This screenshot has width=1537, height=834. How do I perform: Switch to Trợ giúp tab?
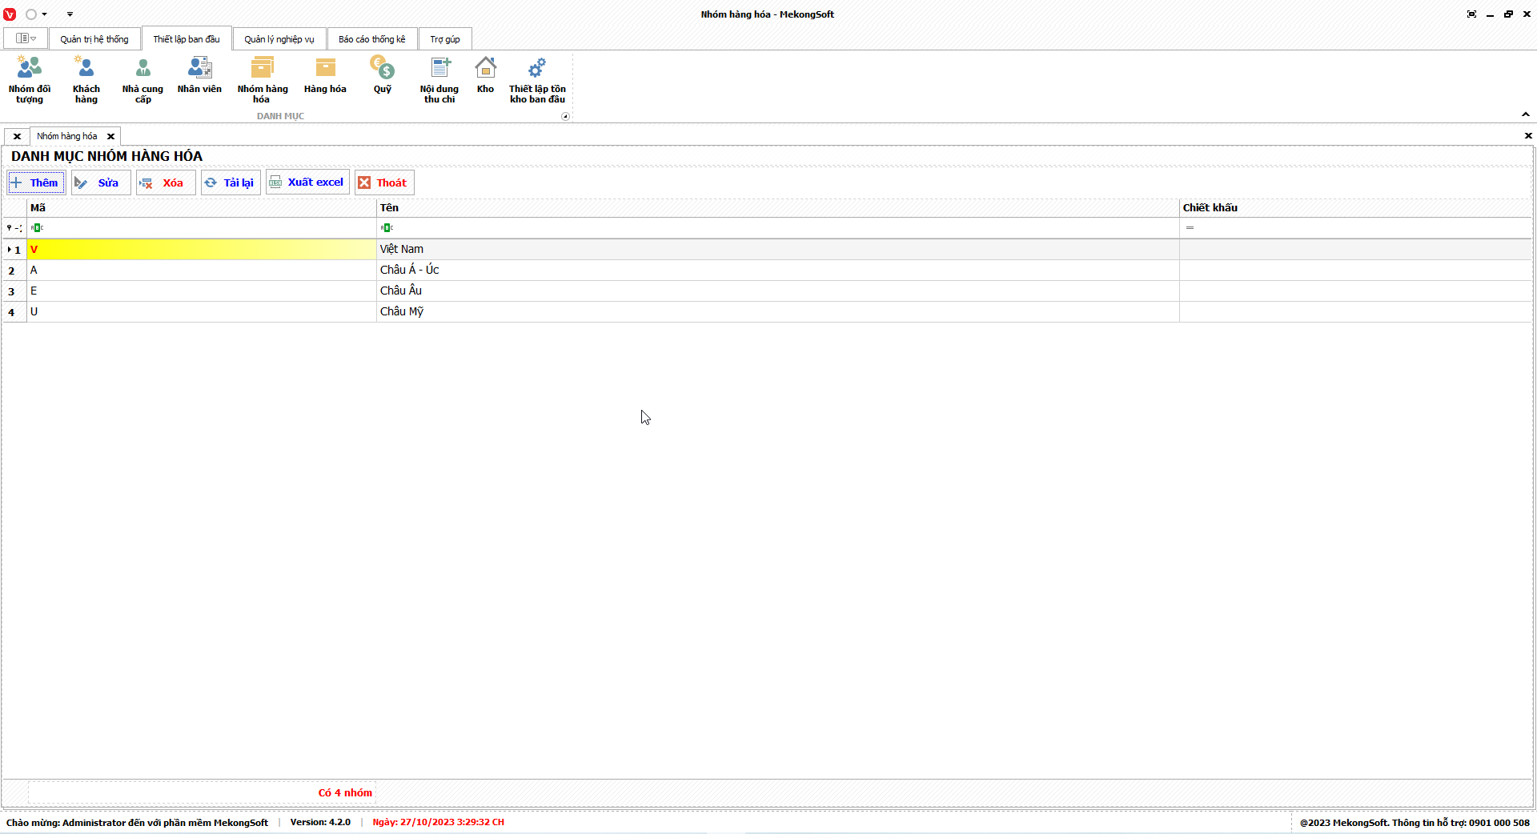click(445, 39)
